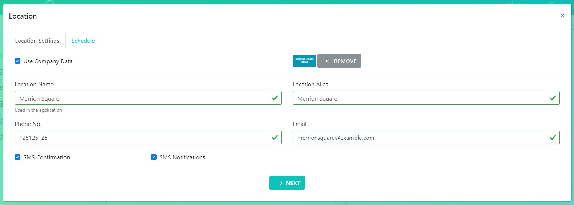Click the Merrion Square Clinic logo thumbnail
The width and height of the screenshot is (574, 205).
304,61
